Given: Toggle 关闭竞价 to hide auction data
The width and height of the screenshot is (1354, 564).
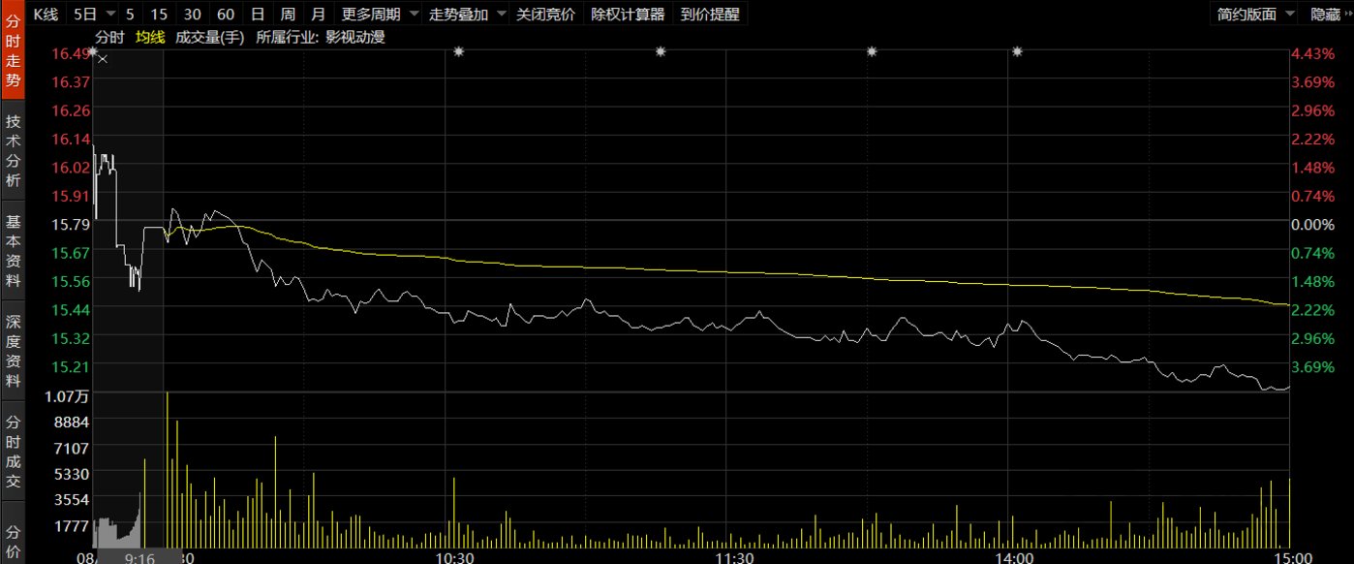Looking at the screenshot, I should click(545, 15).
